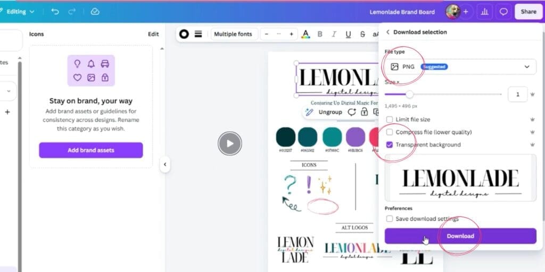Click the ALT LOGOS section heading

click(x=354, y=227)
